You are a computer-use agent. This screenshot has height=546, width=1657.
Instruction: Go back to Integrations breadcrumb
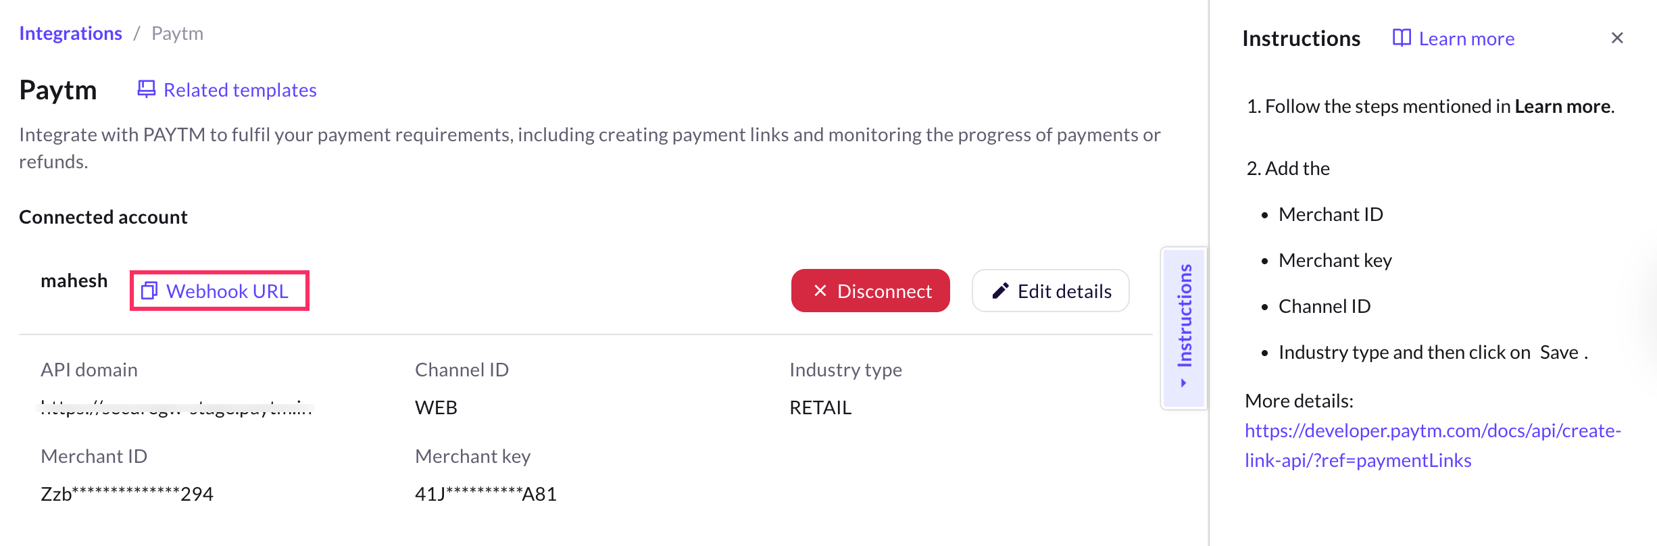tap(70, 34)
